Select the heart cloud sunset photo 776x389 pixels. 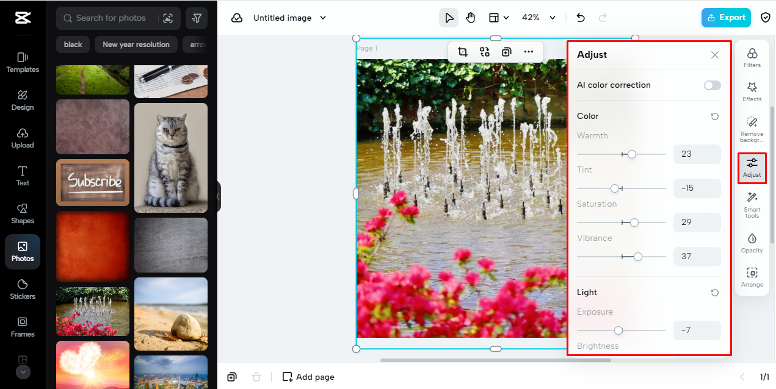(93, 365)
